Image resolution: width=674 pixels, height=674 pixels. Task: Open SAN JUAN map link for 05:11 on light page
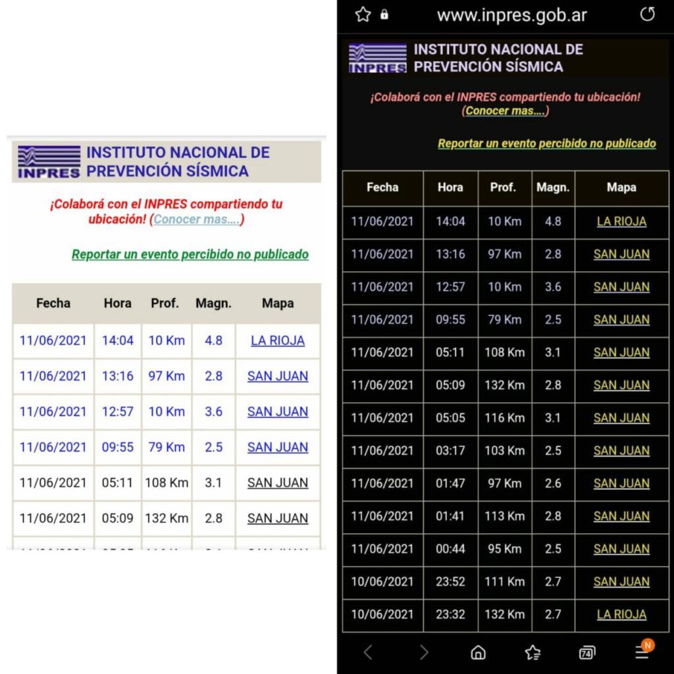pos(278,483)
